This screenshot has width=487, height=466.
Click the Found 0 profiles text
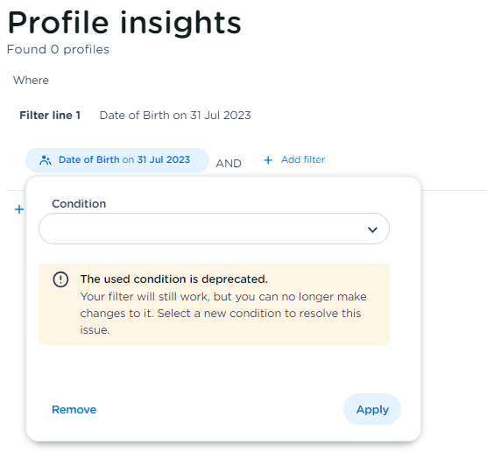pos(58,49)
